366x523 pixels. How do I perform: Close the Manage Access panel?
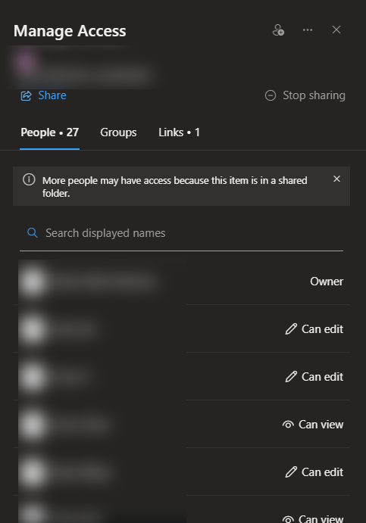coord(336,30)
